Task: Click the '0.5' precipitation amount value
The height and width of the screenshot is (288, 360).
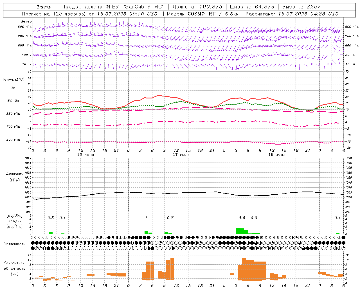Action: pyautogui.click(x=51, y=218)
